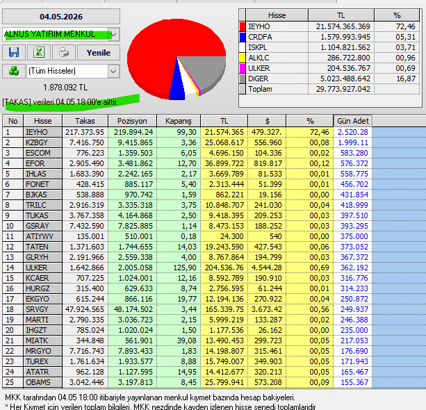Sort by the $ column header
Image resolution: width=426 pixels, height=410 pixels.
coord(267,121)
